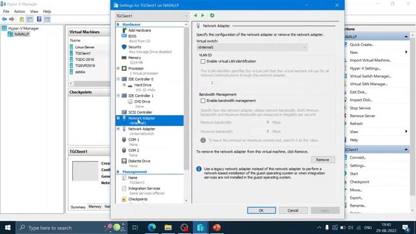This screenshot has height=234, width=416.
Task: Select COM 2 port item
Action: pos(133,150)
